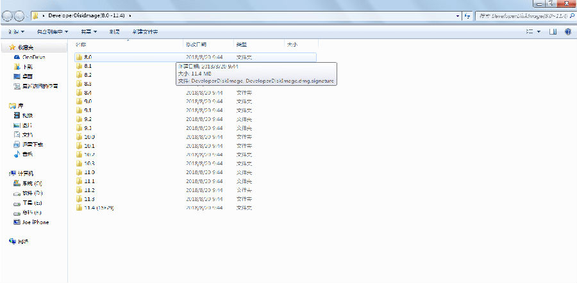Open the system C drive

pyautogui.click(x=28, y=183)
